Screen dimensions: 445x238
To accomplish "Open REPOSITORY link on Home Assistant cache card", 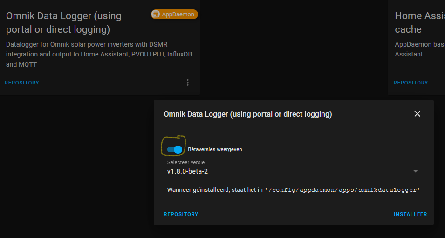I will coord(411,83).
